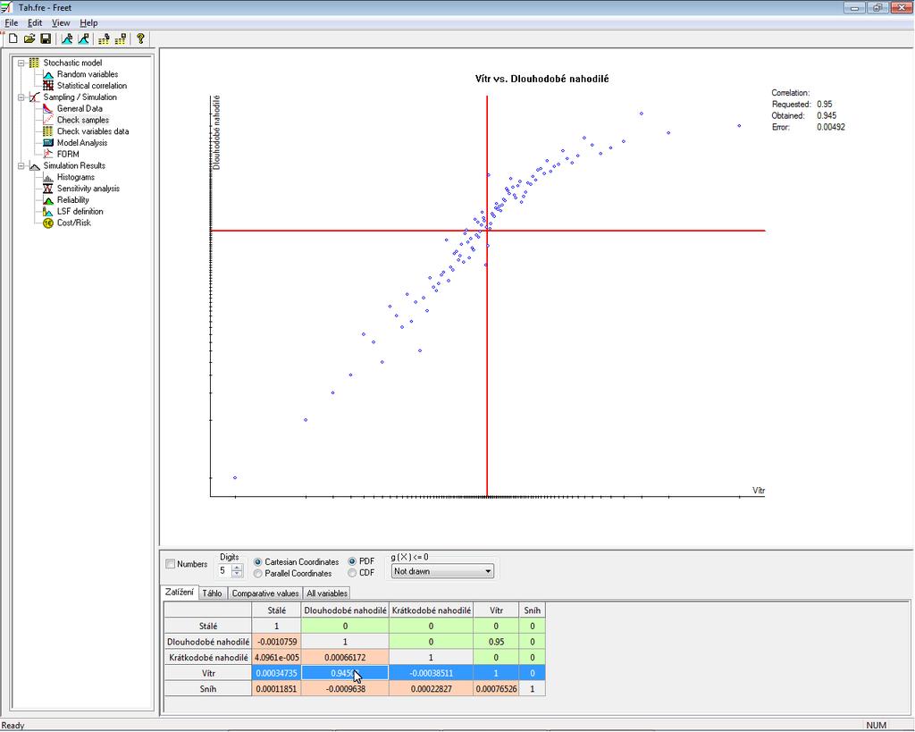Click the Save floppy disk toolbar icon

pyautogui.click(x=46, y=39)
